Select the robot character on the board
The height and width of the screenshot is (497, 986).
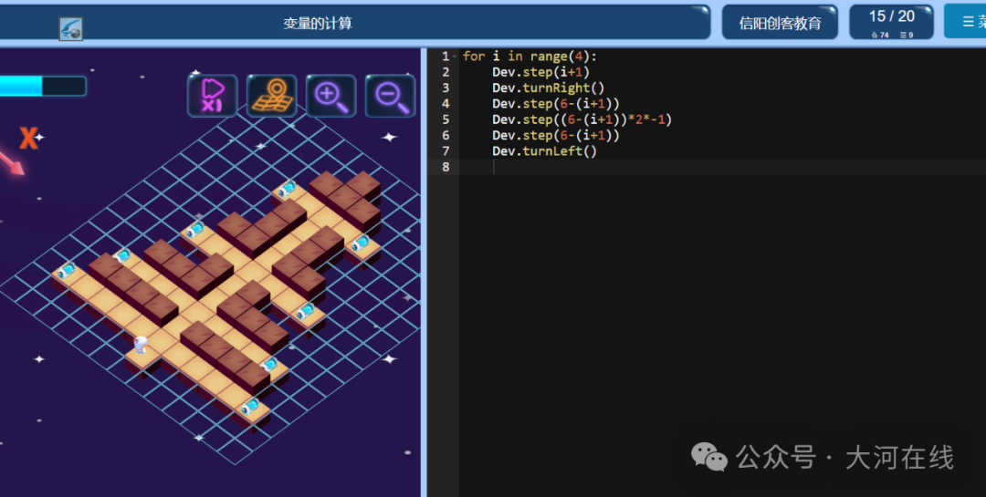point(142,345)
